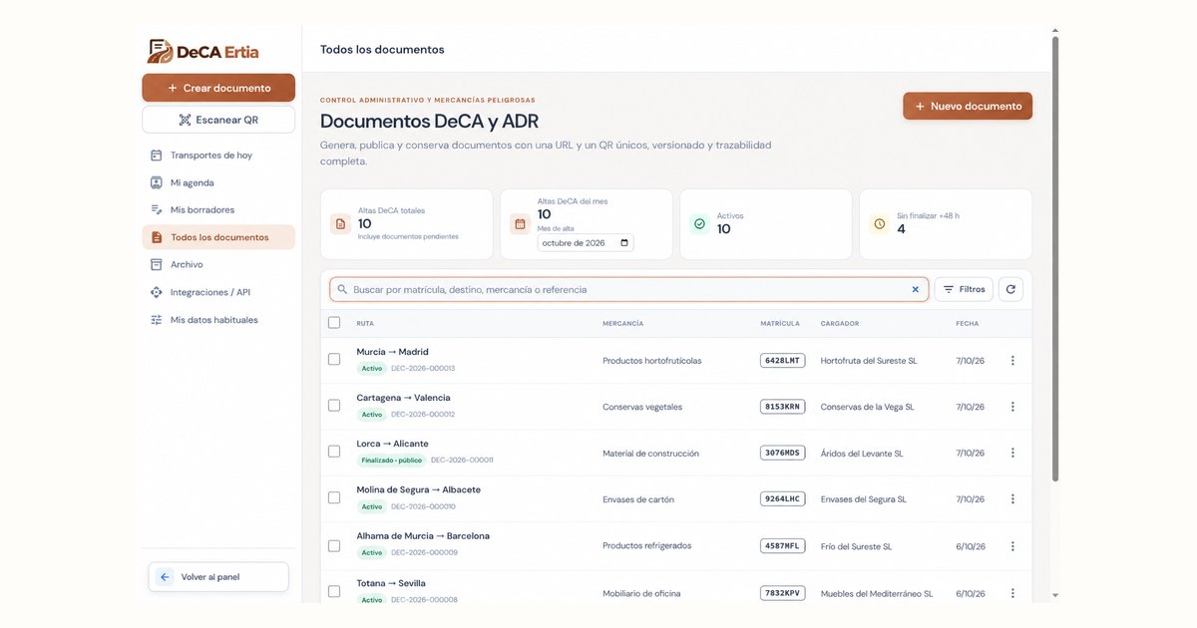Click the Mis datos habituales sliders icon

(156, 320)
